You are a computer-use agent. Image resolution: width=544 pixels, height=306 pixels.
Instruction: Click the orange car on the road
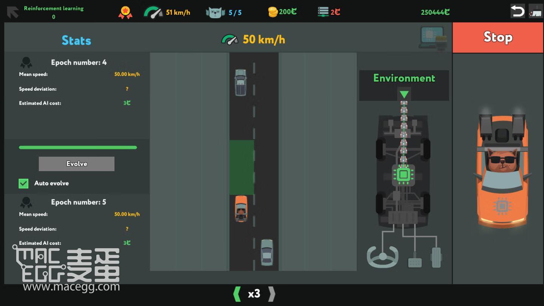point(241,209)
